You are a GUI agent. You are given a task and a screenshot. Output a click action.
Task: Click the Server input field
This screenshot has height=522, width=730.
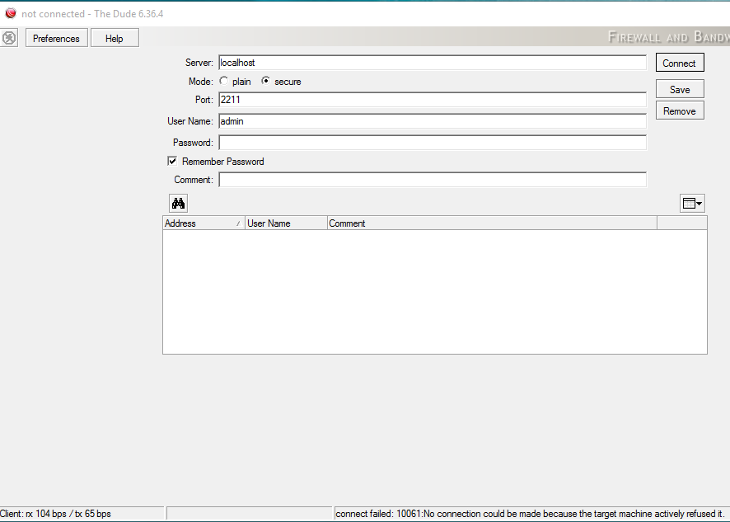coord(433,63)
